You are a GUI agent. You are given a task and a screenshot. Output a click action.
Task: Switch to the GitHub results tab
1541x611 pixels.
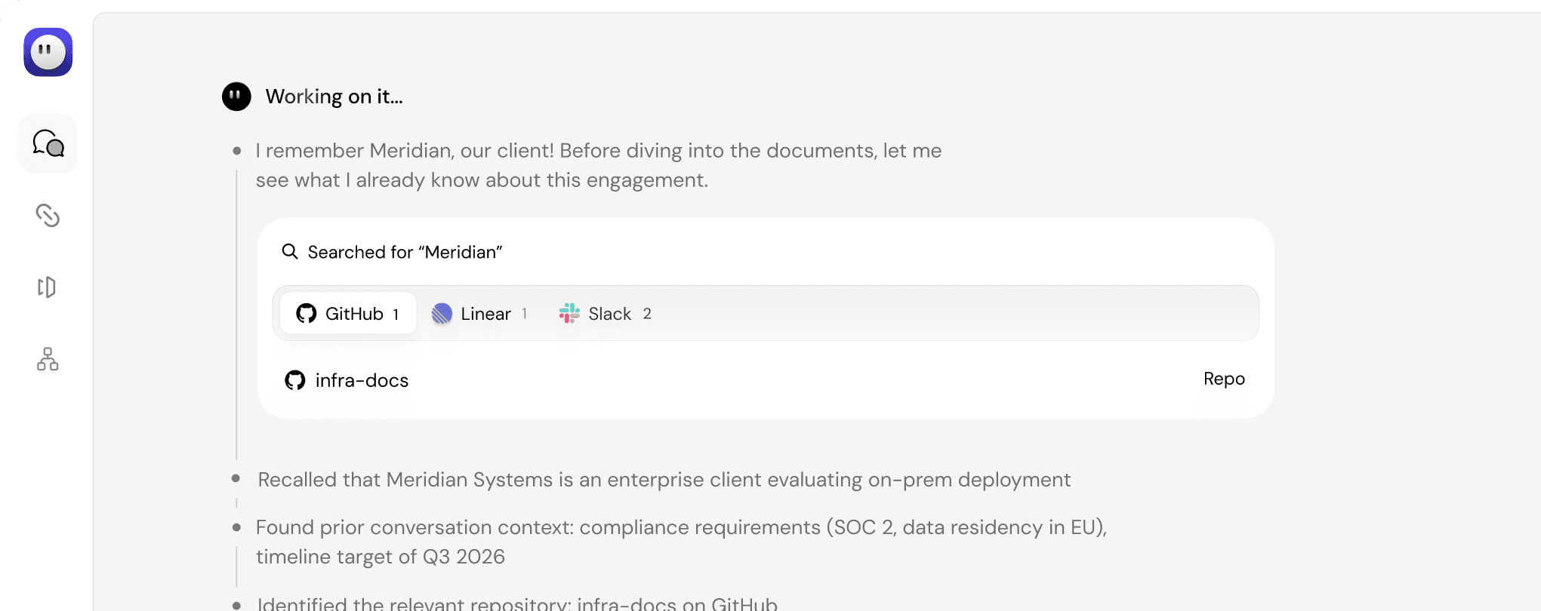[347, 314]
